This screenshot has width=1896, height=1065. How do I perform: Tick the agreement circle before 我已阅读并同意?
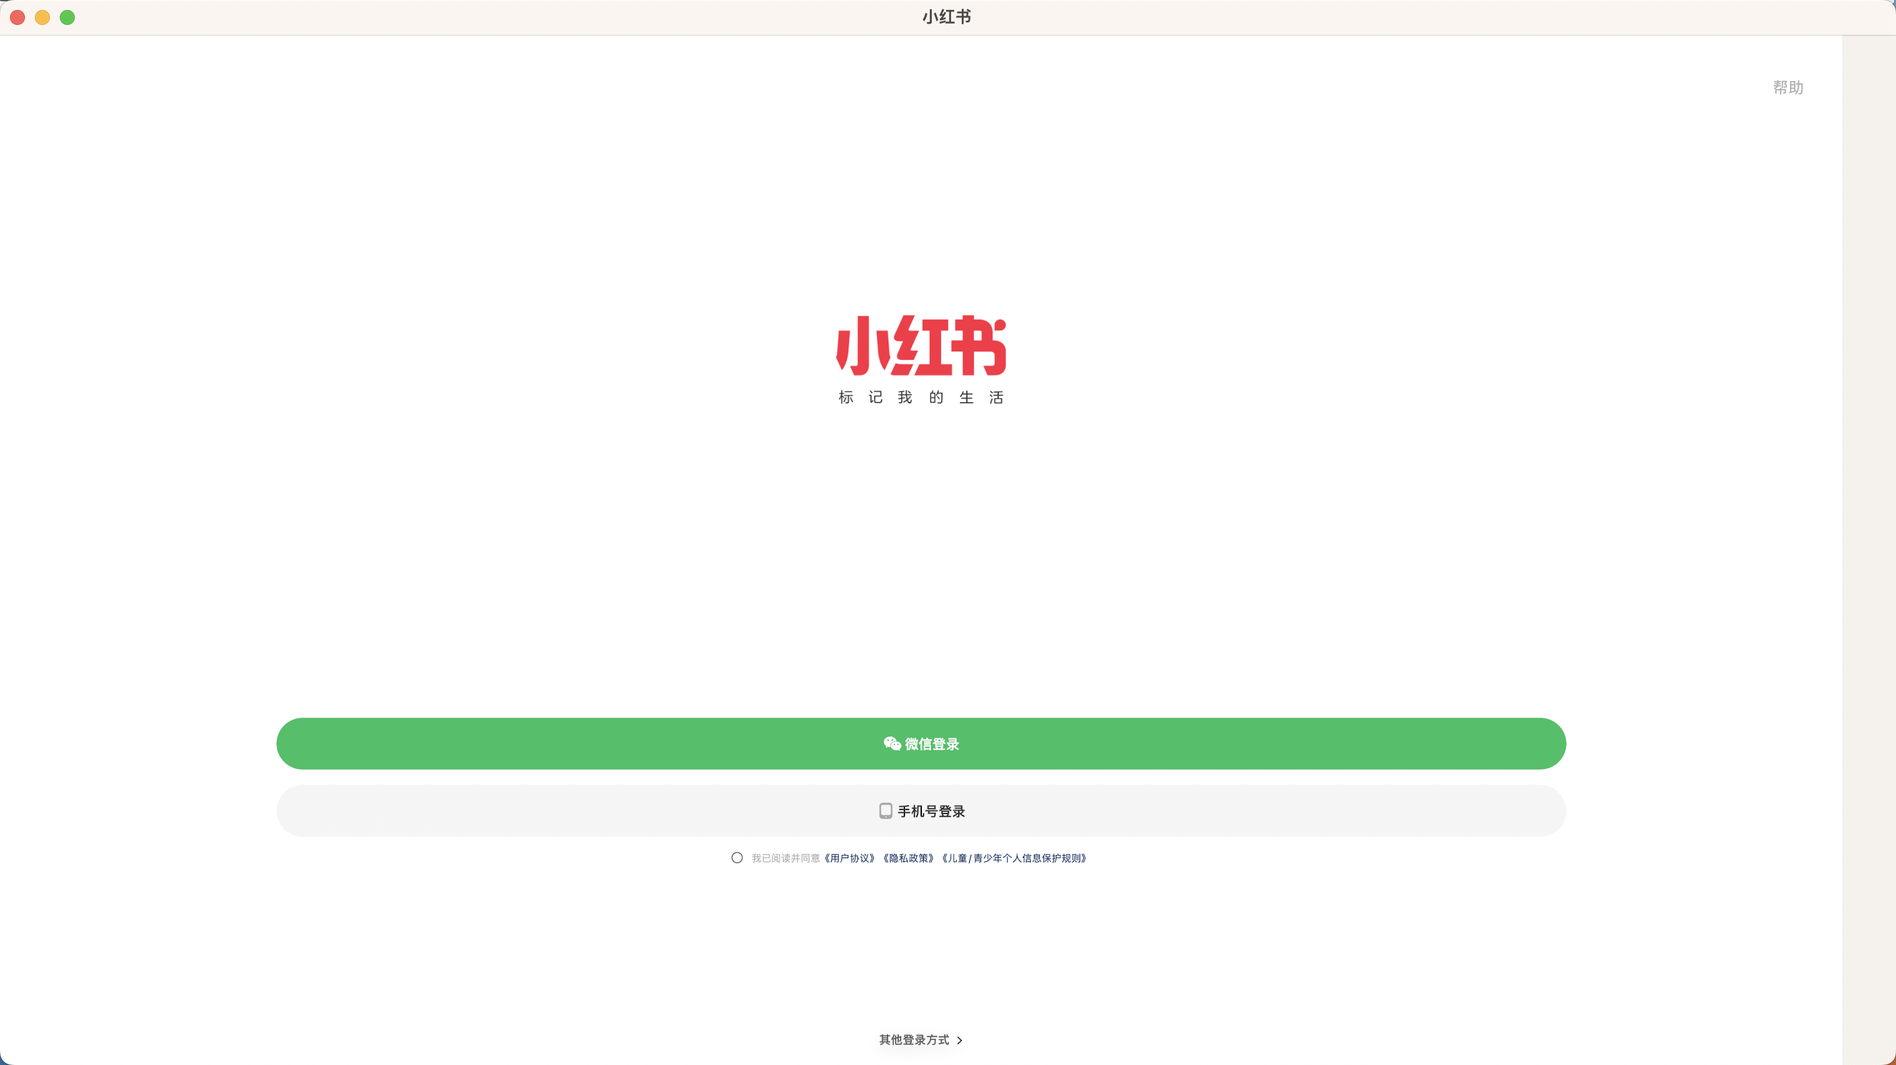point(737,858)
